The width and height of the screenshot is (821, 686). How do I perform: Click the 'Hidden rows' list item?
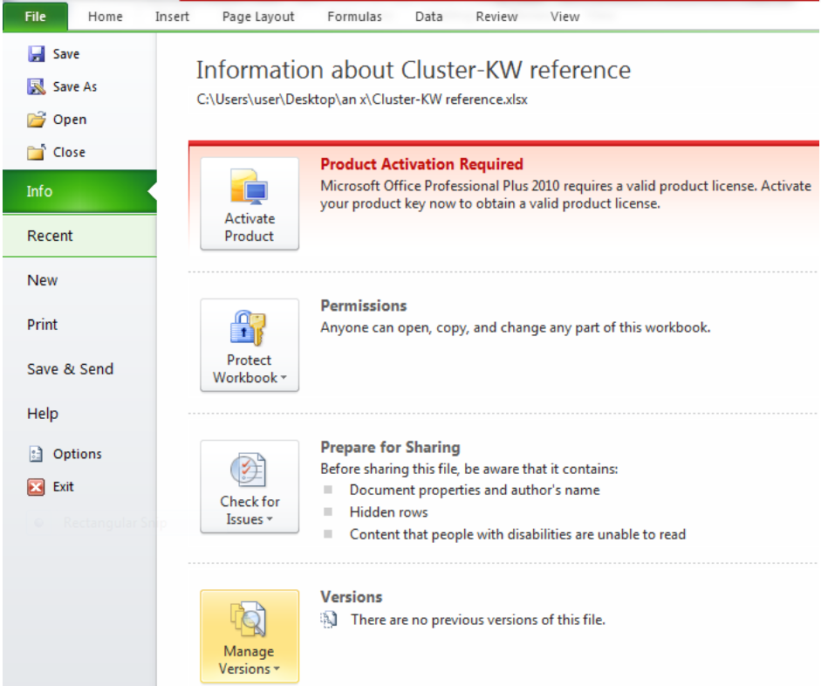click(388, 512)
